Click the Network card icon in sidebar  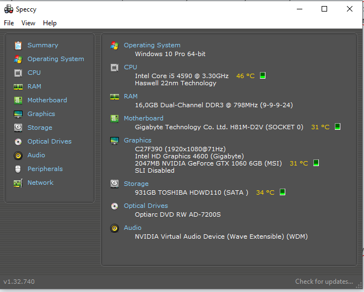click(18, 183)
